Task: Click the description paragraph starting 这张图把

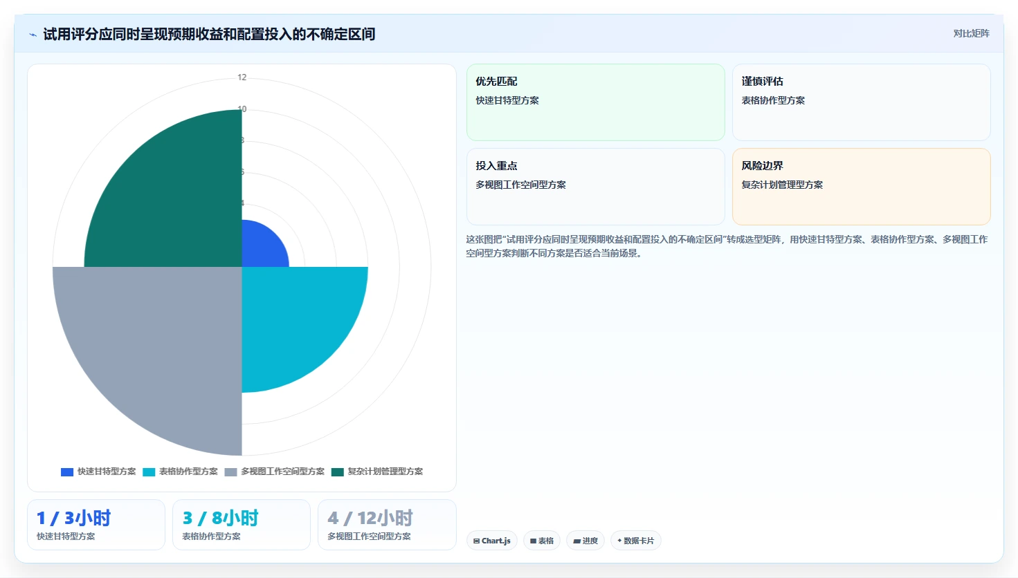Action: [x=727, y=246]
